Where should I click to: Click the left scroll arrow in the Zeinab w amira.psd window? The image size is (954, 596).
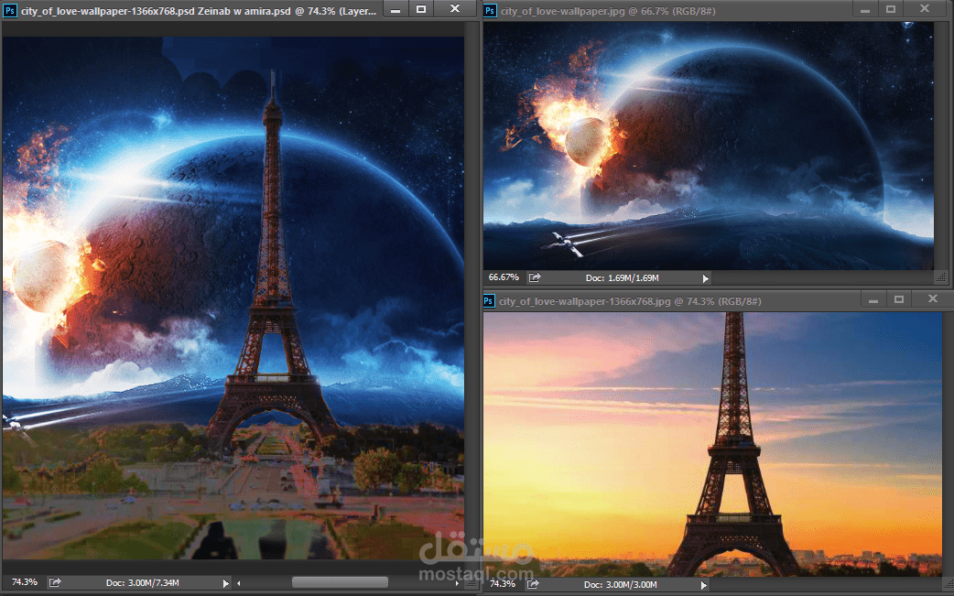[x=239, y=583]
